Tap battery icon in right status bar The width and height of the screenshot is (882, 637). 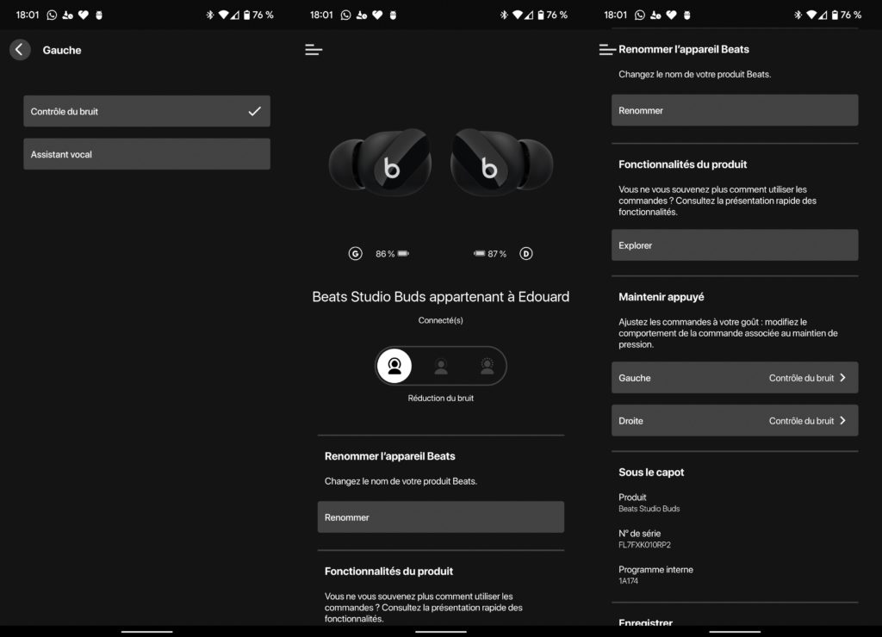pos(835,15)
